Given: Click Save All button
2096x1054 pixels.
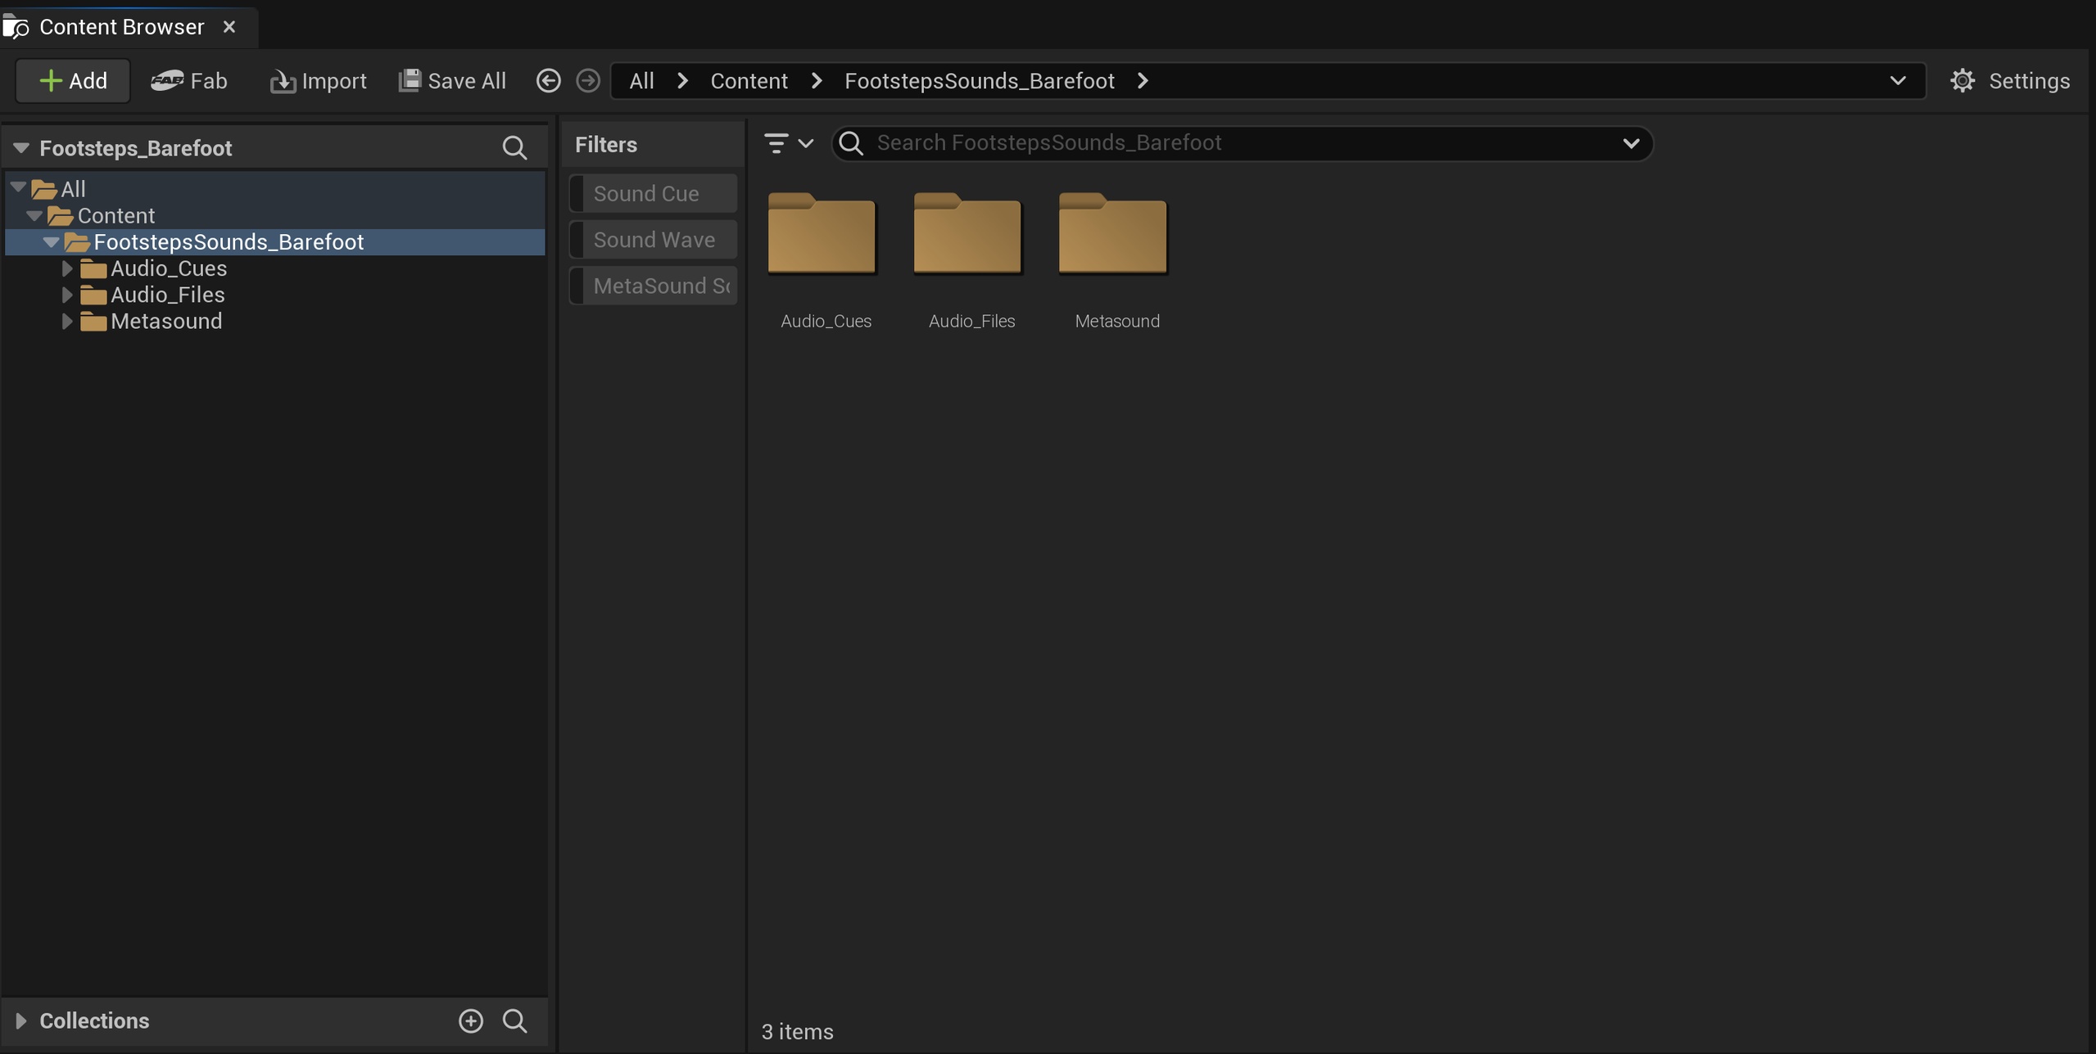Looking at the screenshot, I should 452,81.
